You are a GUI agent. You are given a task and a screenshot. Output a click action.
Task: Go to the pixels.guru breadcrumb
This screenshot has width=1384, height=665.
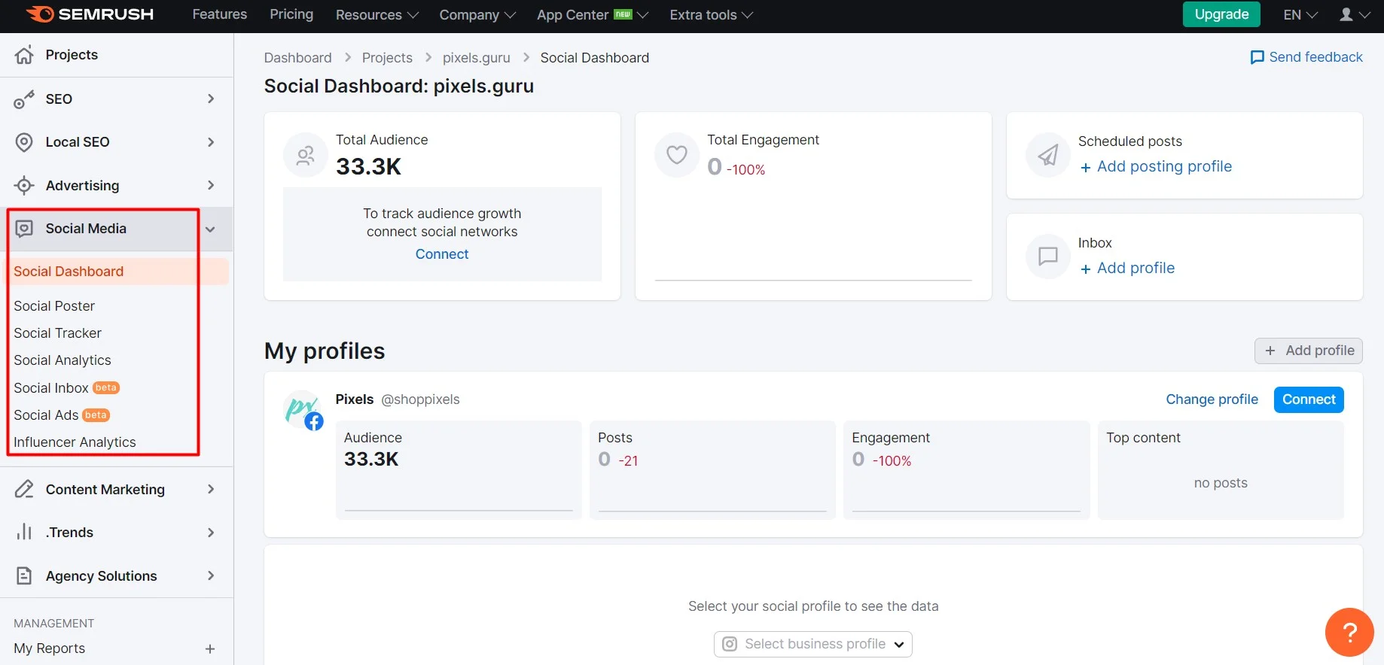476,58
